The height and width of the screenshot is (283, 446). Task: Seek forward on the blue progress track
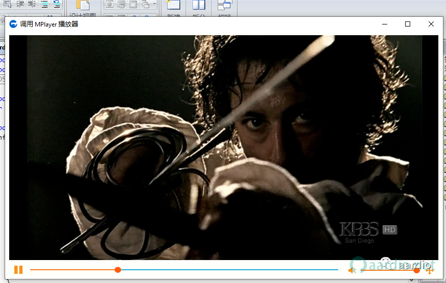229,270
